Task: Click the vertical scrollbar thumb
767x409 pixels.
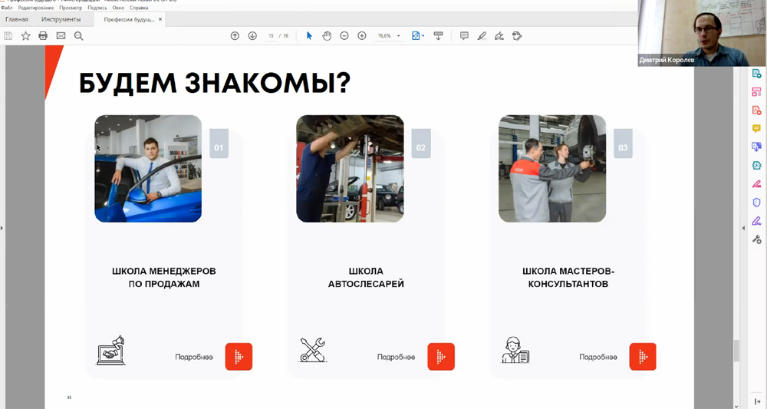Action: coord(736,350)
